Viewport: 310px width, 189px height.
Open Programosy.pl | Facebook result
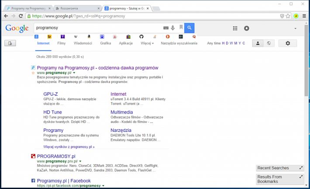[64, 181]
